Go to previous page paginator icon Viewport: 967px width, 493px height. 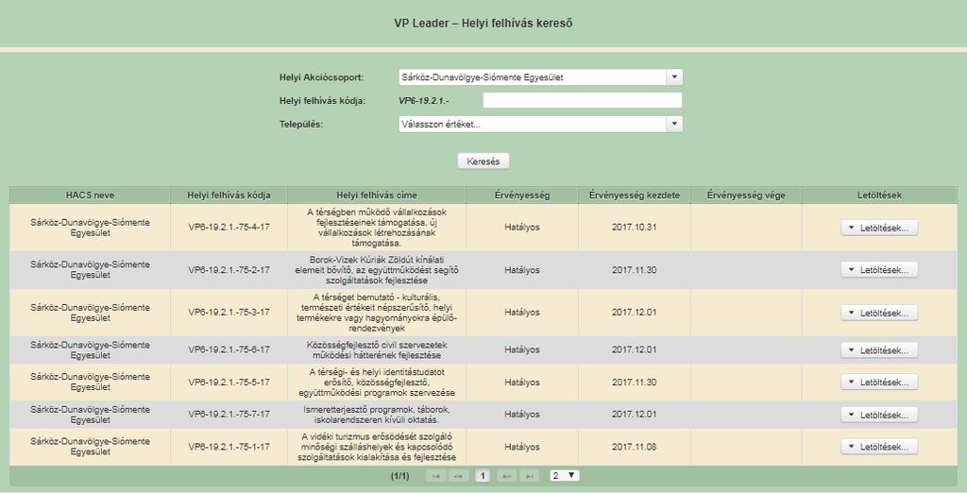pos(458,476)
